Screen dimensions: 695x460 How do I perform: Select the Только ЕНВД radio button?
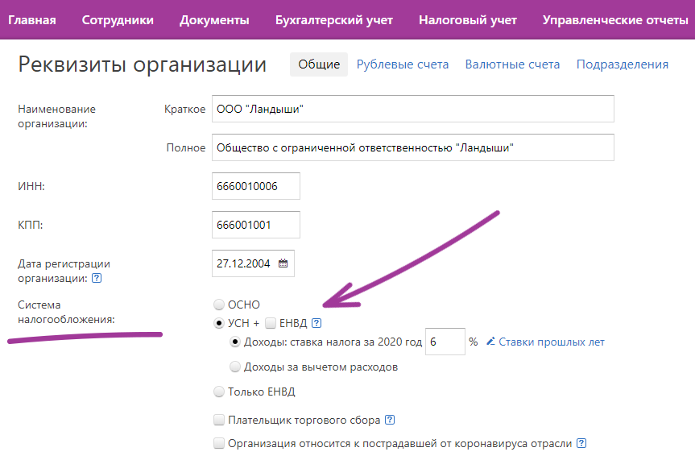(219, 392)
